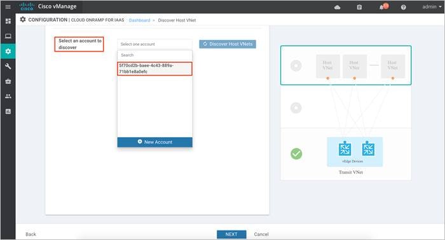Click the 'Transit VNet' label
Viewport: 445px width, 240px height.
pos(351,172)
